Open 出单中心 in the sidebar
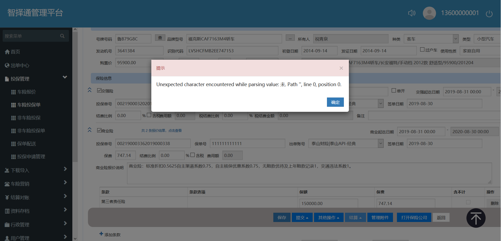The width and height of the screenshot is (501, 241). tap(17, 65)
